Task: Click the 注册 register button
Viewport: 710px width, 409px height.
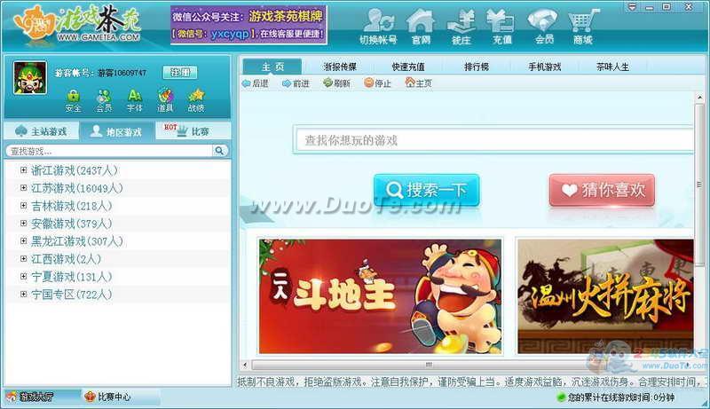Action: click(x=180, y=72)
